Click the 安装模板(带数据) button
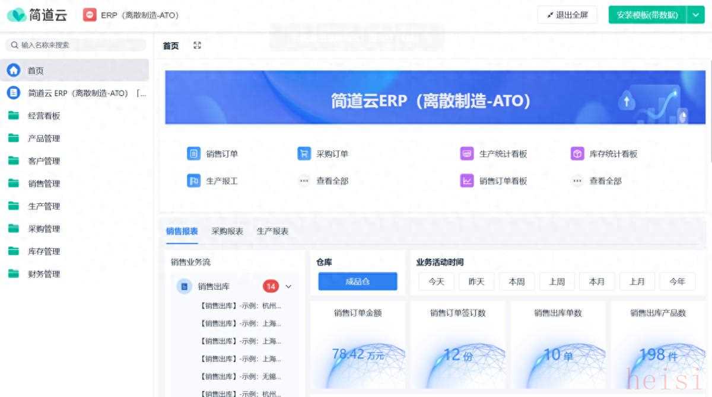The image size is (712, 397). click(647, 15)
